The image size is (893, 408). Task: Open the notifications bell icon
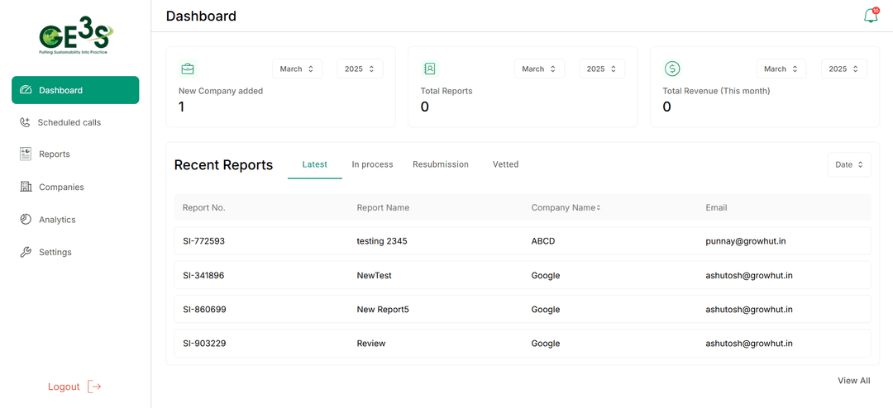point(871,16)
